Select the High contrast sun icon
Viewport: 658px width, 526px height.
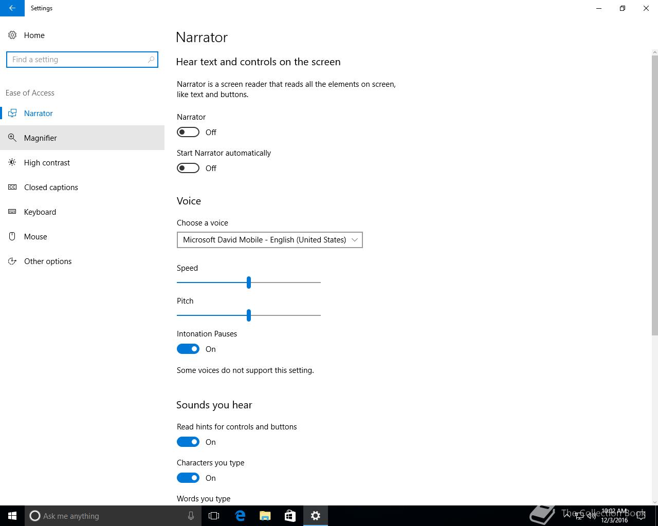(x=12, y=163)
